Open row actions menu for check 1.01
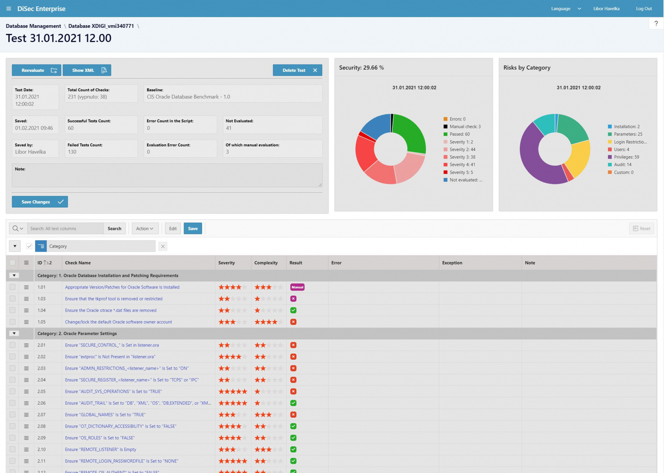This screenshot has width=664, height=473. coord(26,287)
